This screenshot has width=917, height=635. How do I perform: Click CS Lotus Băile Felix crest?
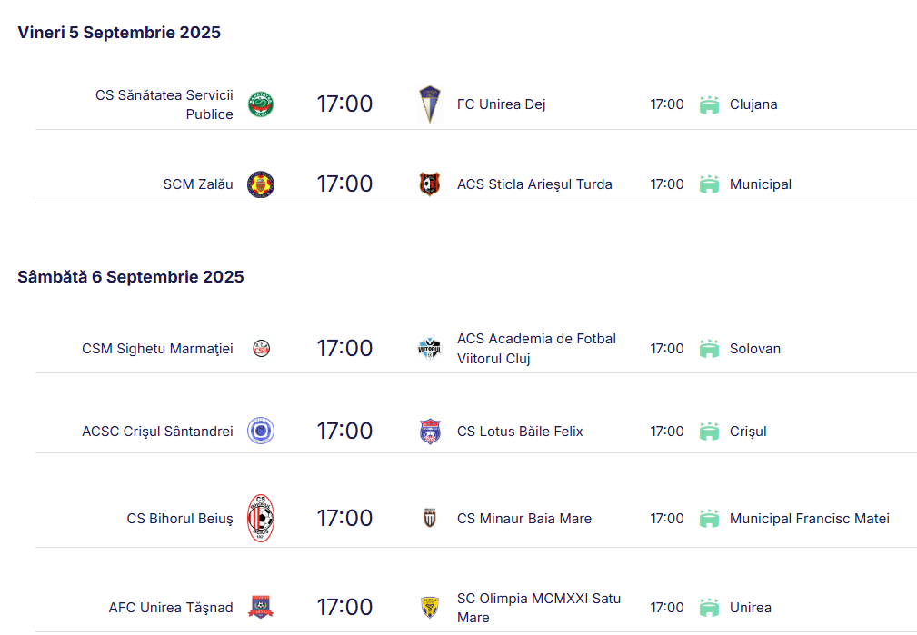(x=430, y=432)
